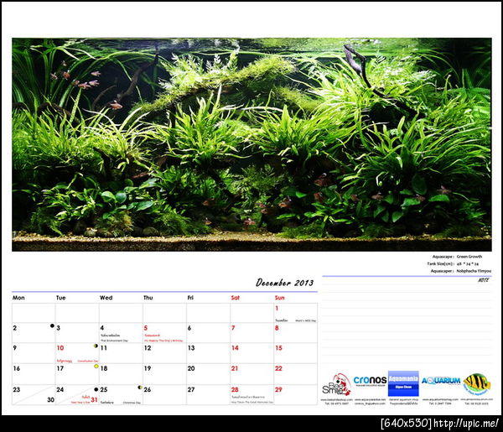
Task: Select Sunday date 1
Action: point(277,309)
